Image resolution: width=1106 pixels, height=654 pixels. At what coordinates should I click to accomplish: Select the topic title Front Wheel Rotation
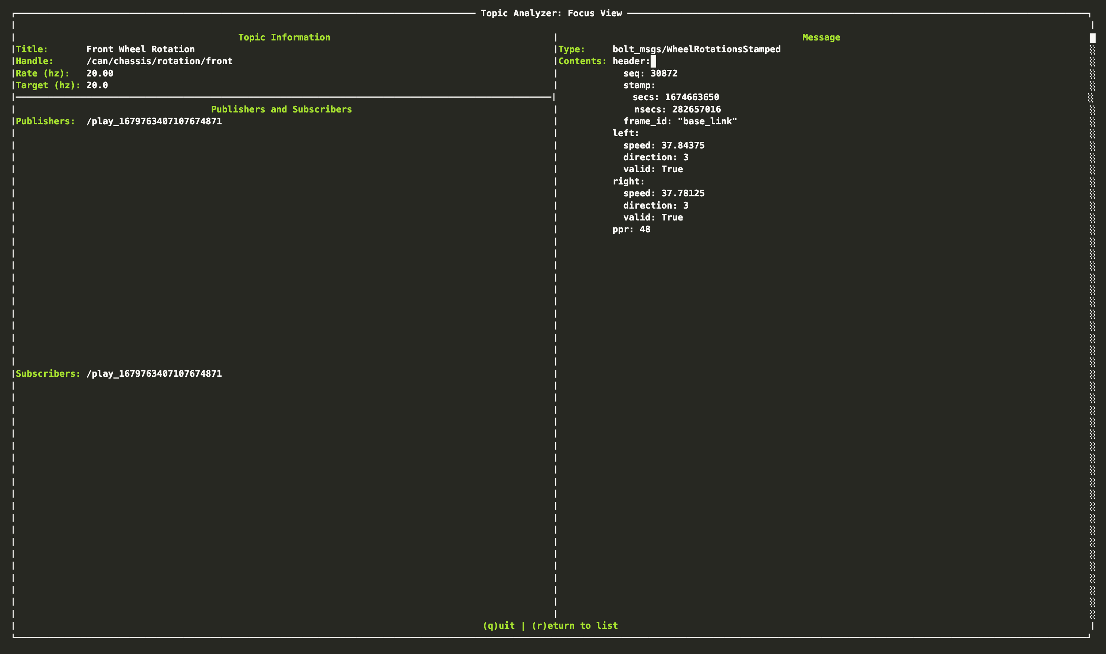point(141,49)
